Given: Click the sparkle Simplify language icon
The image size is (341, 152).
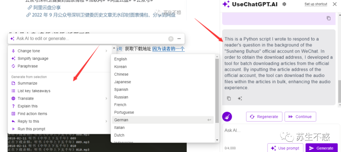Looking at the screenshot, I should coord(13,59).
